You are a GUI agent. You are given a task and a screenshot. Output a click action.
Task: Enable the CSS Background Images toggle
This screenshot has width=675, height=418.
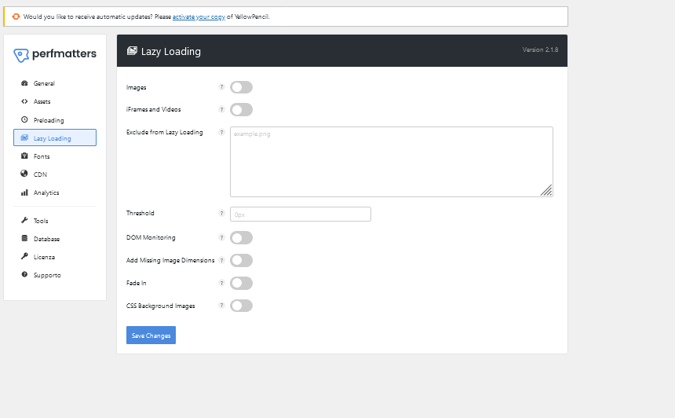(x=241, y=306)
